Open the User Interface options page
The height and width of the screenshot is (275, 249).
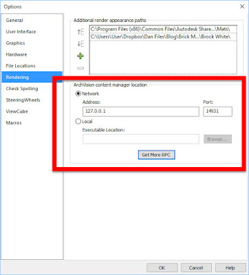pos(32,32)
